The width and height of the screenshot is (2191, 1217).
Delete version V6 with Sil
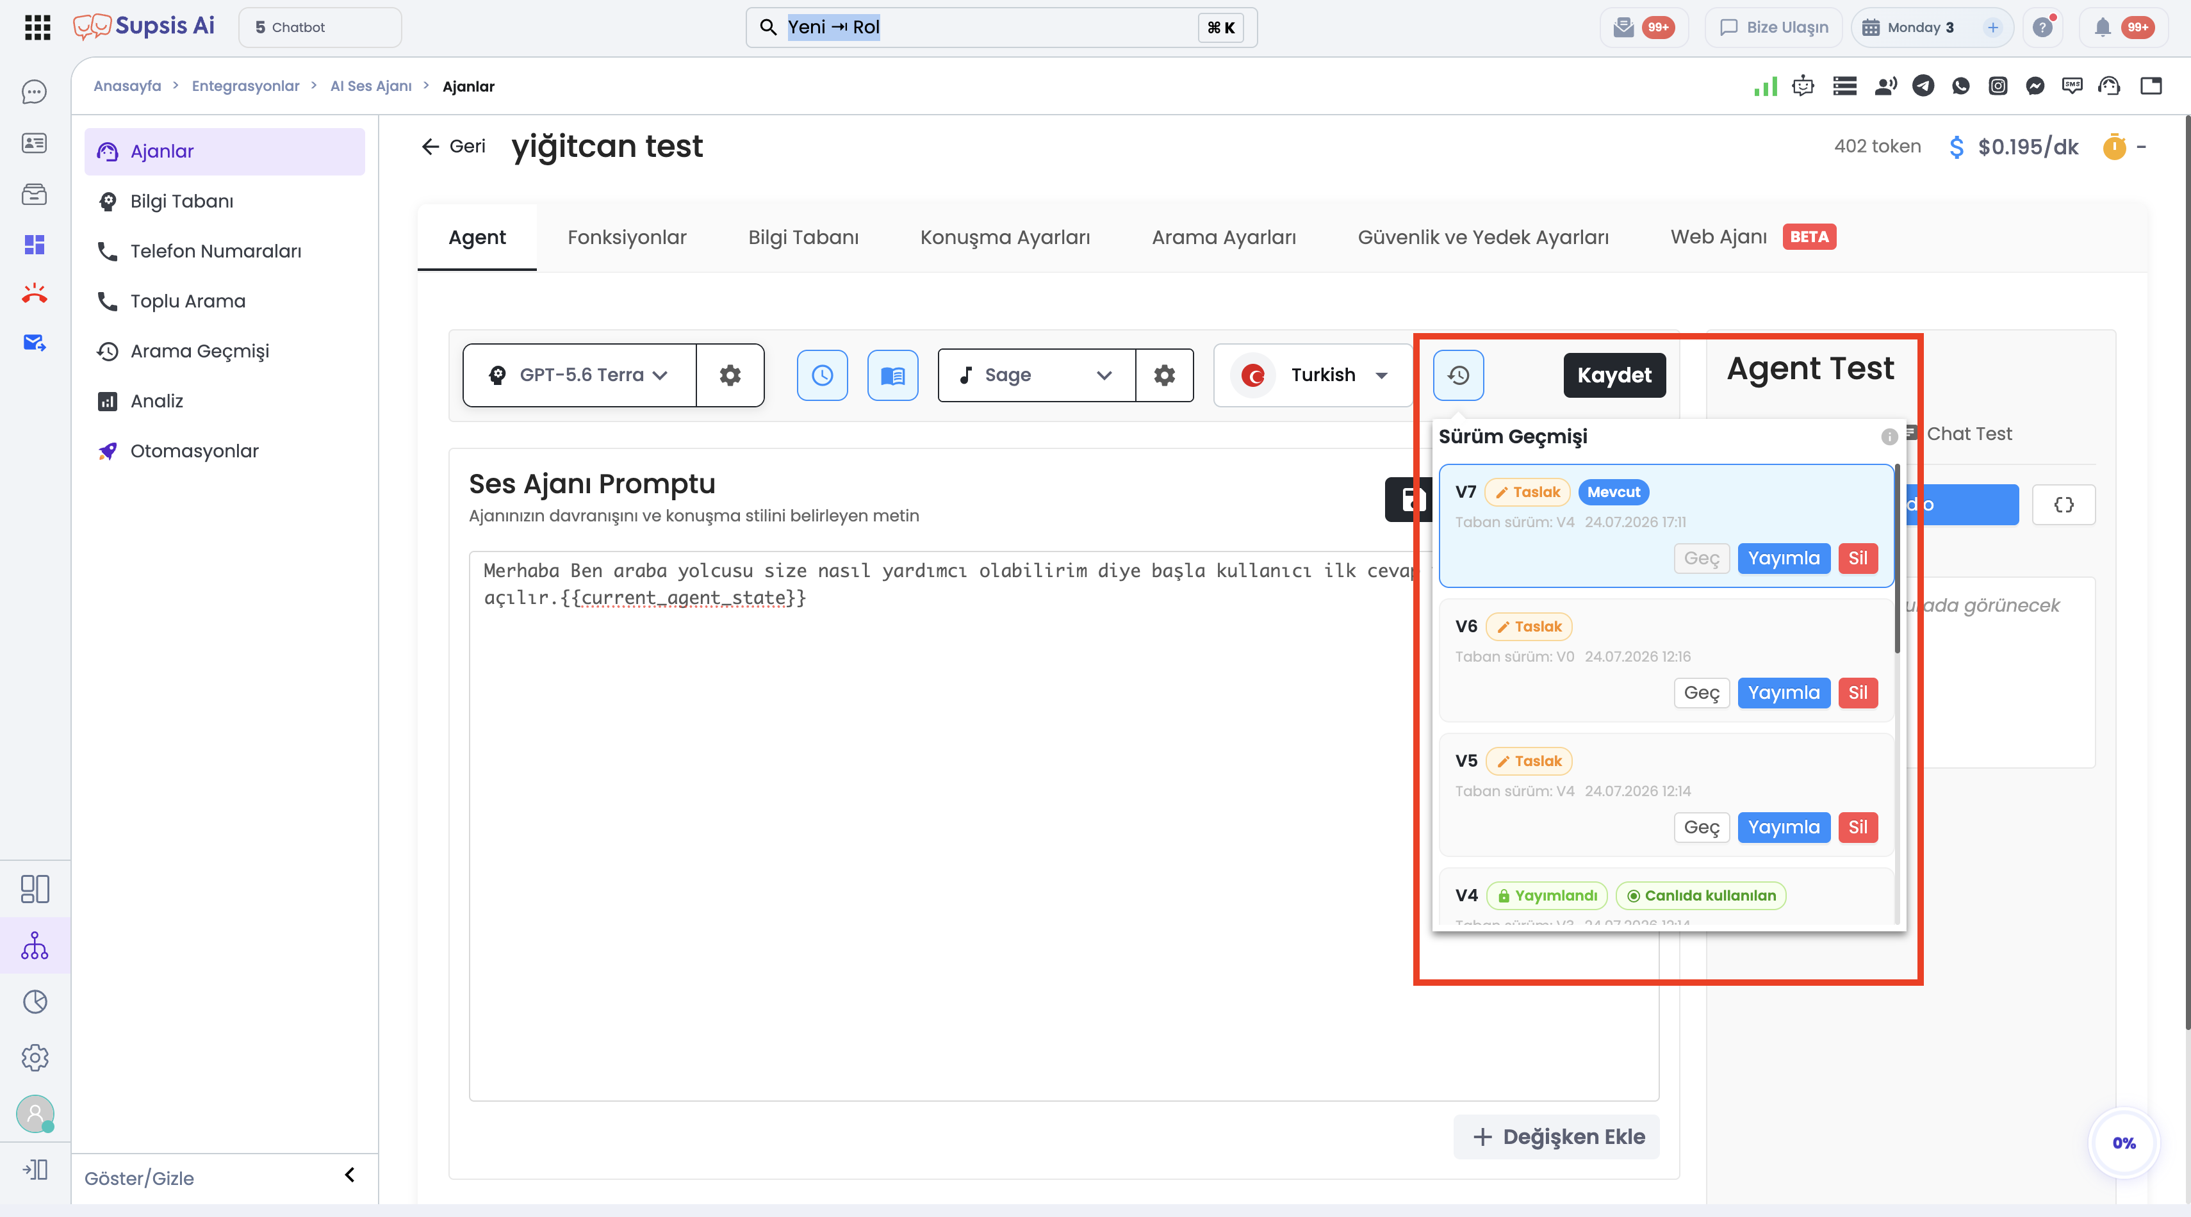(x=1858, y=693)
